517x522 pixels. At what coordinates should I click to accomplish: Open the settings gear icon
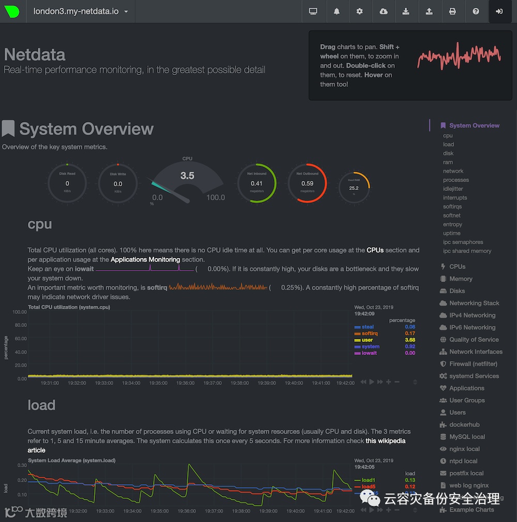tap(360, 11)
